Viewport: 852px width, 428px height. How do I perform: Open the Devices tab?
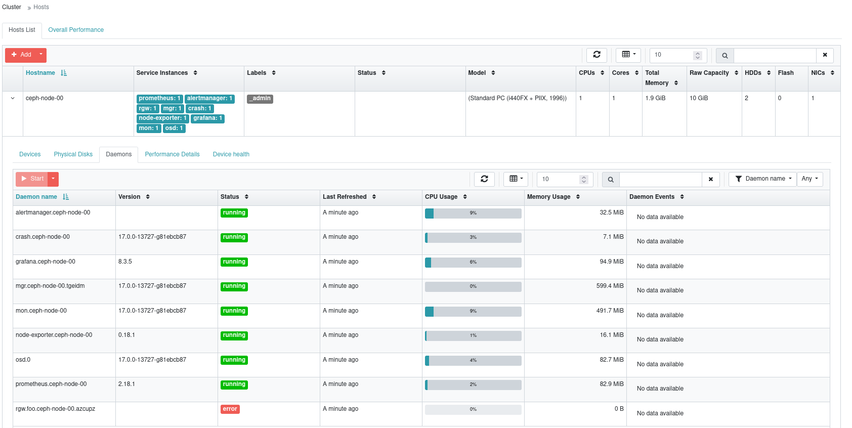30,154
